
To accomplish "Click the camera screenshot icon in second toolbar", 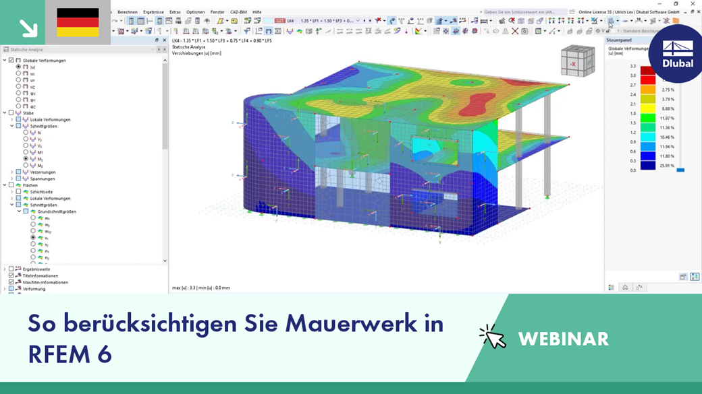I will point(524,31).
